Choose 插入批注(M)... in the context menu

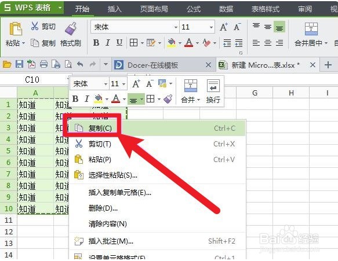[x=157, y=241]
